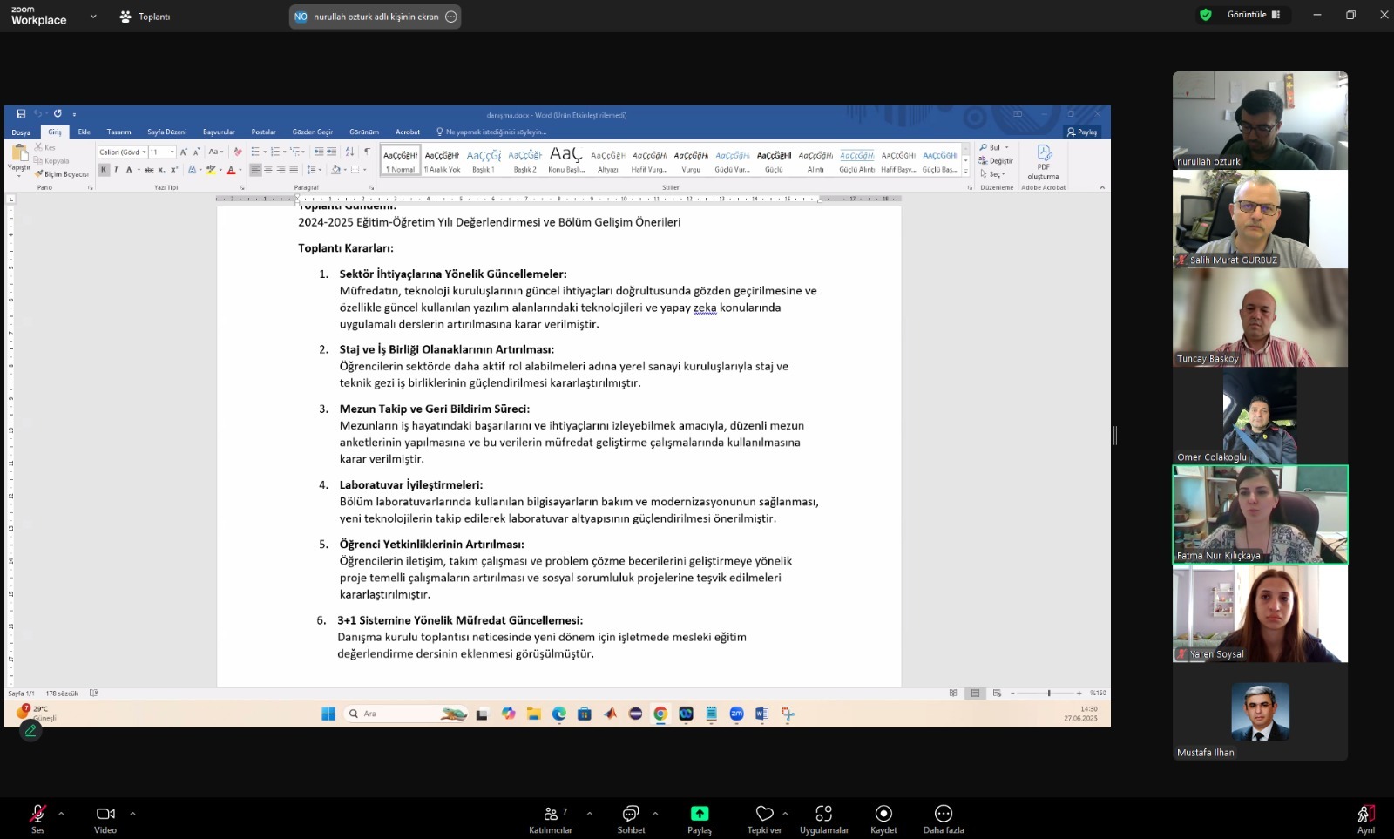The height and width of the screenshot is (839, 1394).
Task: Click the Word zoom slider handle
Action: (1049, 694)
